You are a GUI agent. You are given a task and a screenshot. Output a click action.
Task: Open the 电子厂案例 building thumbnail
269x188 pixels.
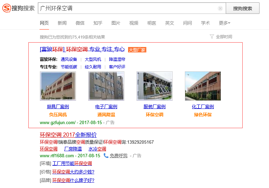click(106, 86)
